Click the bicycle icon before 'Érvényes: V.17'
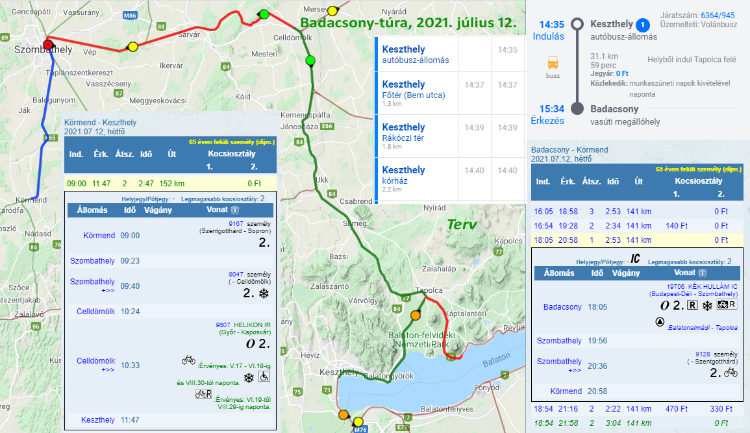The image size is (750, 433). click(x=188, y=360)
